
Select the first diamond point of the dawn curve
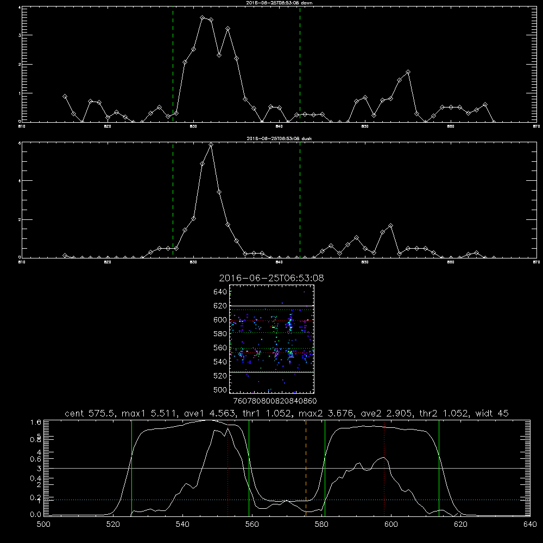click(65, 97)
